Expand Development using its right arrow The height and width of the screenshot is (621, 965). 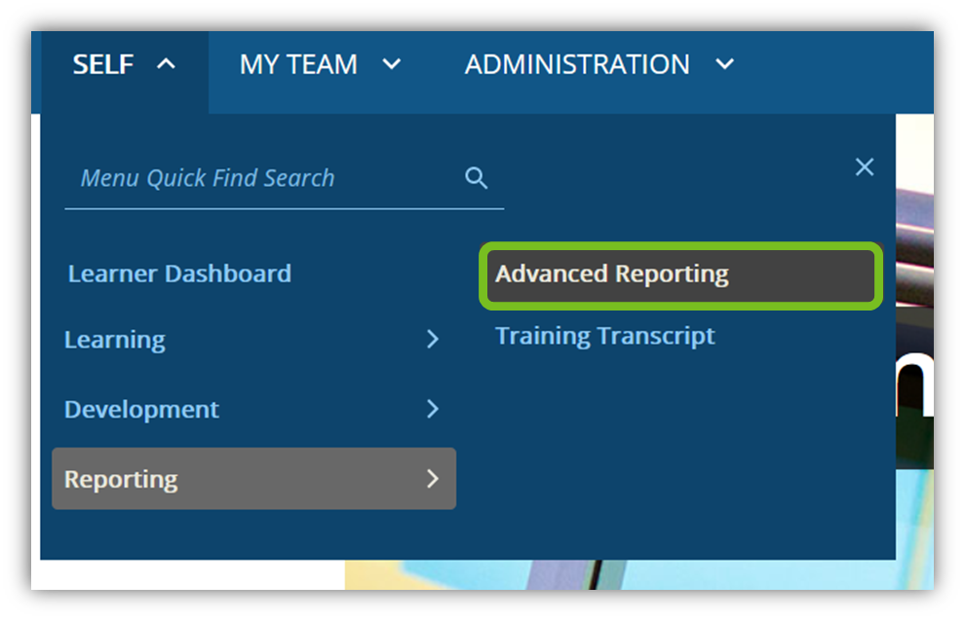pyautogui.click(x=433, y=410)
